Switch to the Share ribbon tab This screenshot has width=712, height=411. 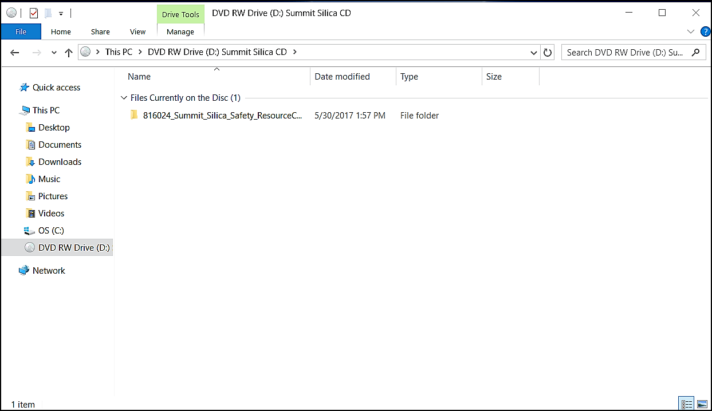100,31
